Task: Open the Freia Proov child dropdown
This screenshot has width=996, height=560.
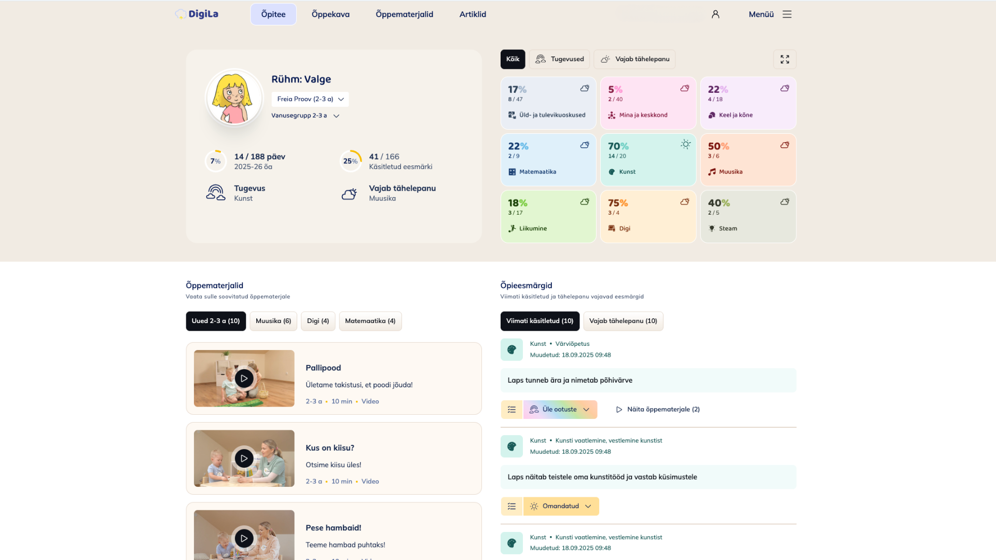Action: click(310, 99)
